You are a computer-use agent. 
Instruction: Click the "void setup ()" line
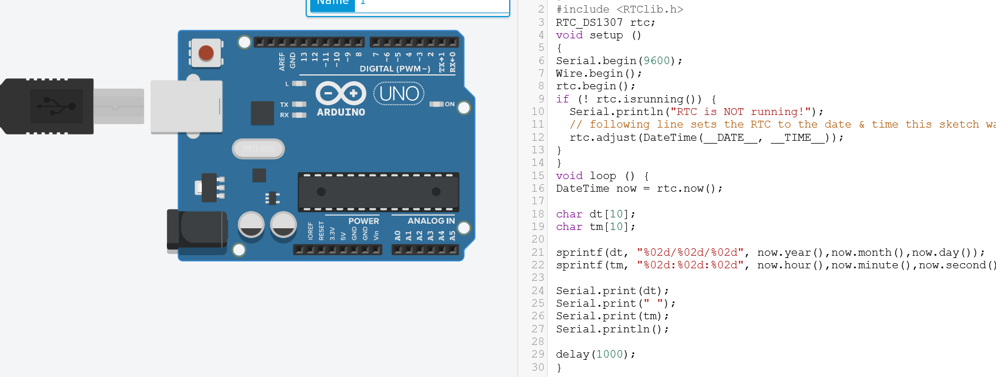click(599, 35)
